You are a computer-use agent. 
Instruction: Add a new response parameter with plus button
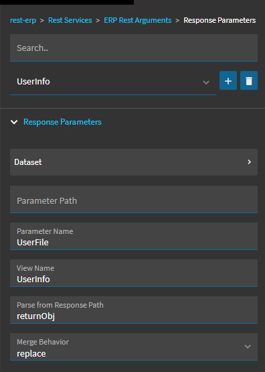click(x=228, y=80)
